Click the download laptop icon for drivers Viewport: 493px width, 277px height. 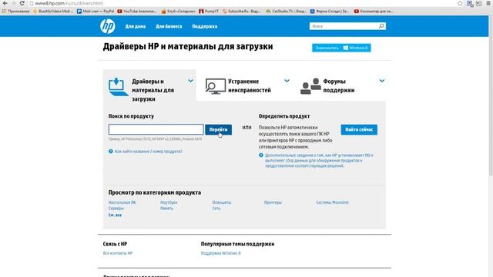(x=118, y=87)
